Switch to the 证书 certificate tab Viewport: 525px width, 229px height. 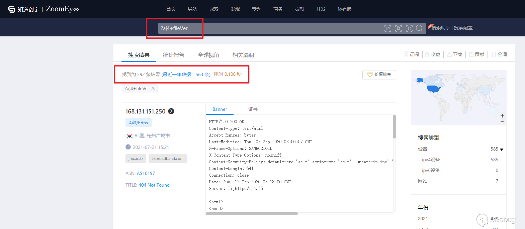[x=253, y=109]
